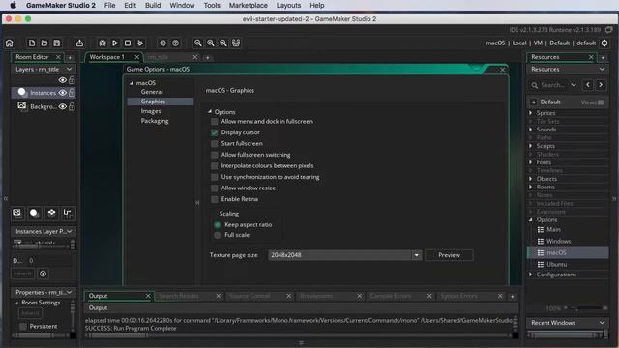The height and width of the screenshot is (348, 619).
Task: Enable Interpolate colours between pixels
Action: tap(215, 166)
